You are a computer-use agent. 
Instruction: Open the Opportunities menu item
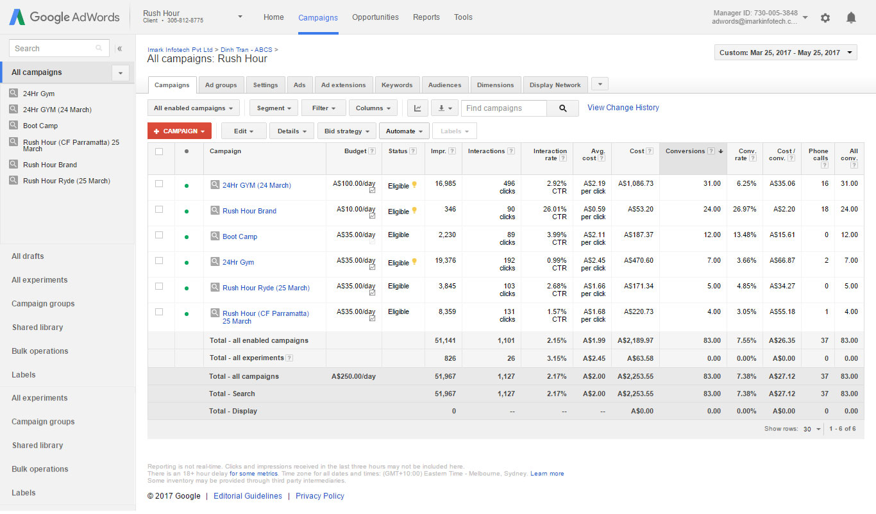pyautogui.click(x=375, y=17)
